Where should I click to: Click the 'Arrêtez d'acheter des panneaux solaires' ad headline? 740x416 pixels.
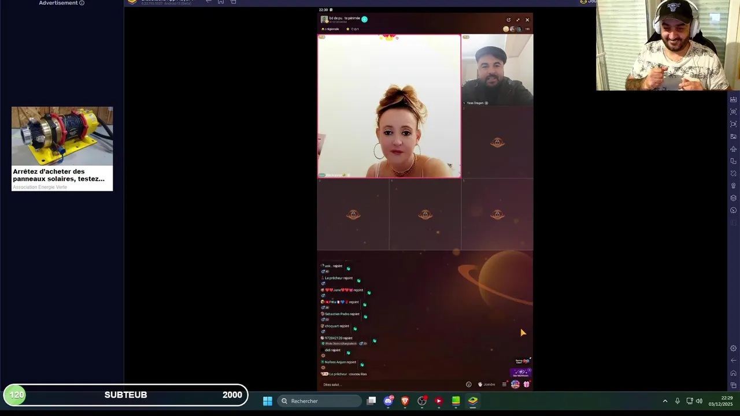tap(59, 175)
